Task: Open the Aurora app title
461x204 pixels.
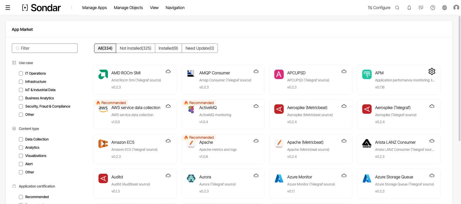Action: click(x=205, y=177)
